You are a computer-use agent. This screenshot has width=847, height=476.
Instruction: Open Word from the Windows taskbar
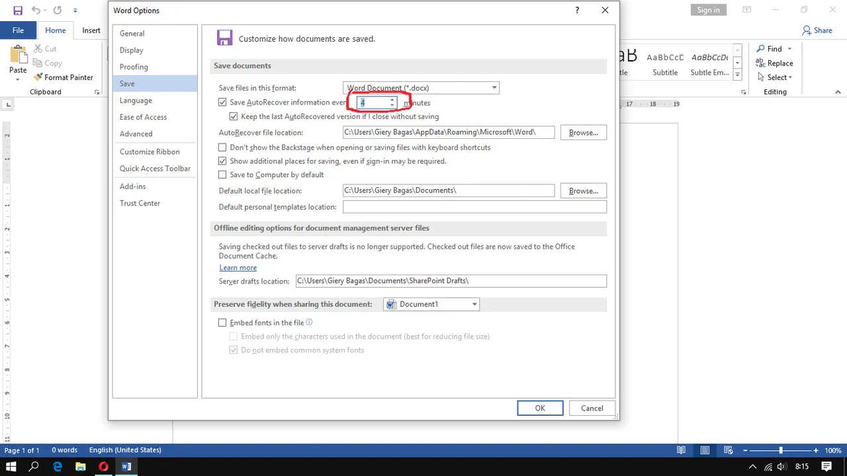pyautogui.click(x=126, y=466)
